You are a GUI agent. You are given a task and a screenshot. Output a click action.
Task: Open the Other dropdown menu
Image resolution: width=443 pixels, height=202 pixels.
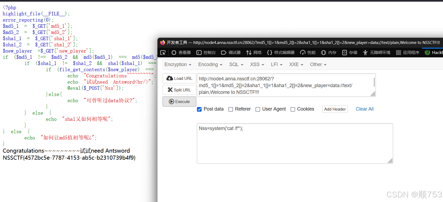pos(318,64)
